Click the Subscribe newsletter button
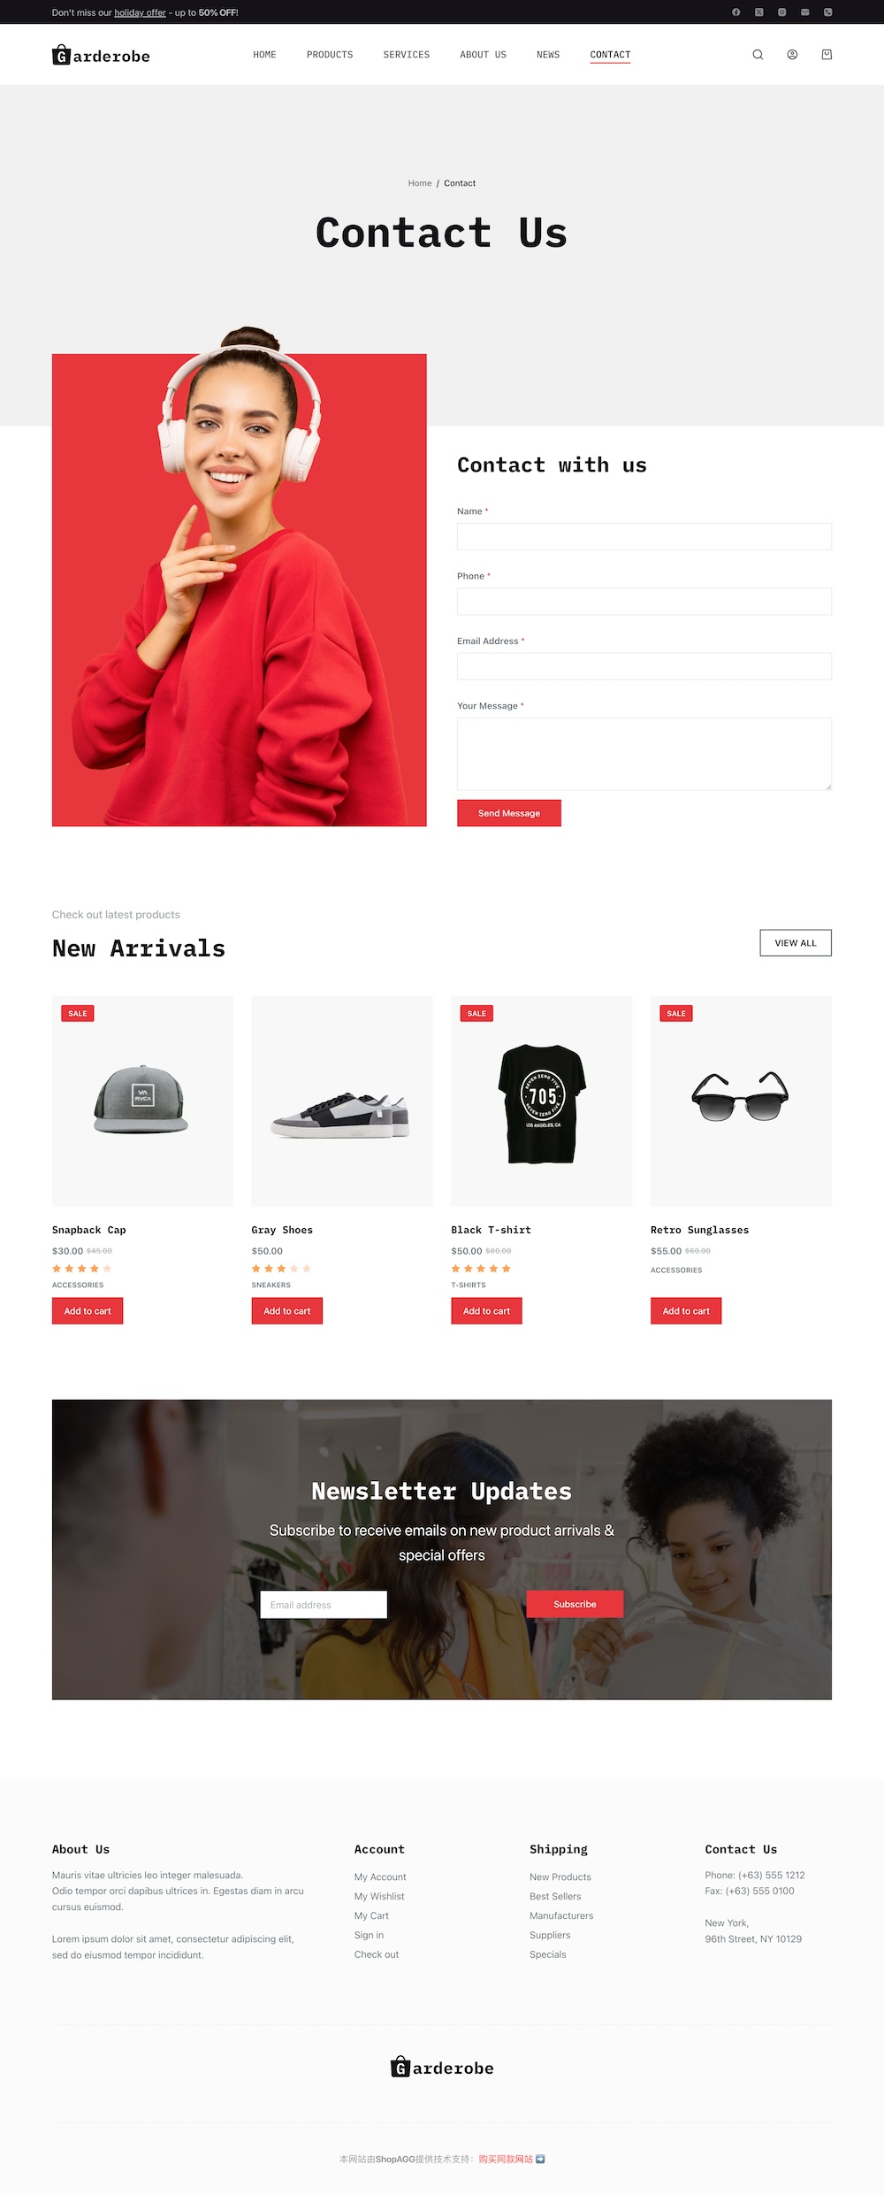Screen dimensions: 884x2195 575,1604
